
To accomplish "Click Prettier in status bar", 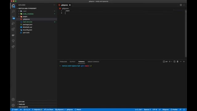I will 174,109.
